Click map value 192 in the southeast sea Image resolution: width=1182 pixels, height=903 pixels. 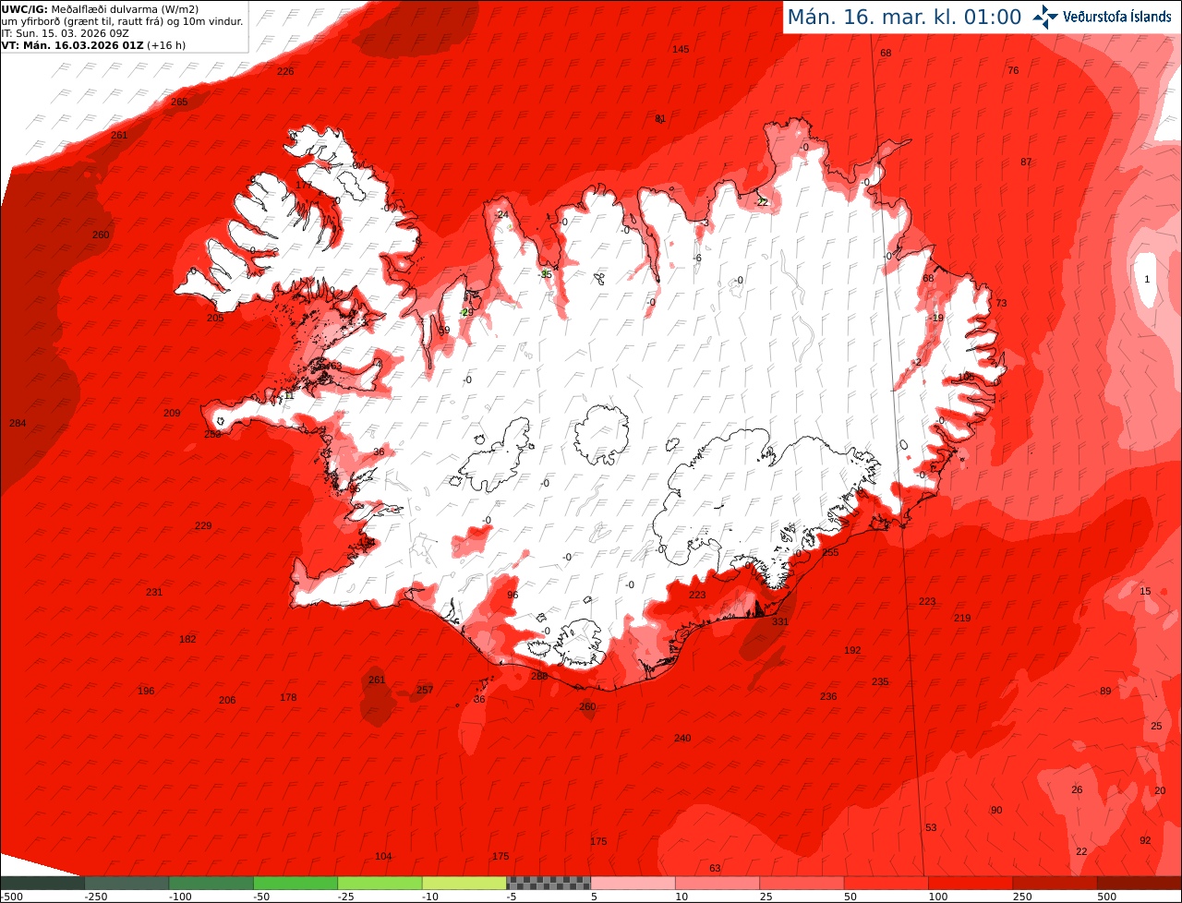[852, 650]
